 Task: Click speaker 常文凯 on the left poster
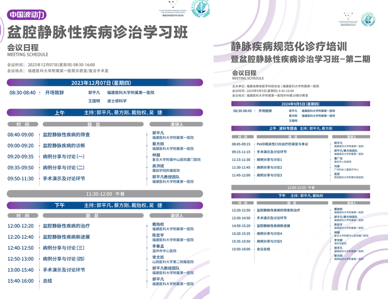coord(158,257)
